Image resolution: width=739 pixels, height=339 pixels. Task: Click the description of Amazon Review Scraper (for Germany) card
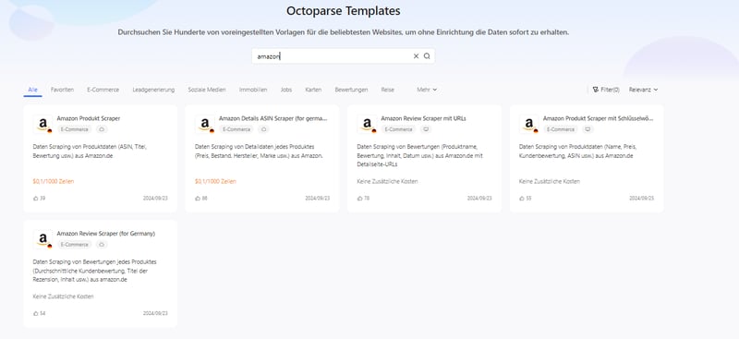95,271
